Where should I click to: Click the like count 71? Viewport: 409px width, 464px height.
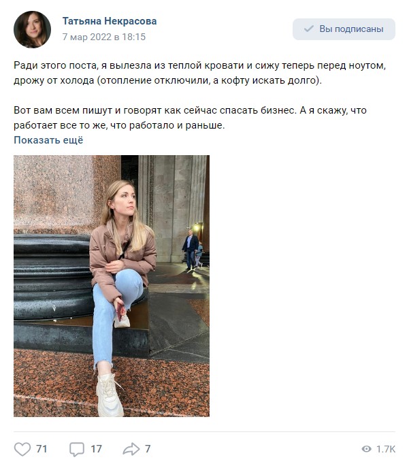pyautogui.click(x=42, y=449)
